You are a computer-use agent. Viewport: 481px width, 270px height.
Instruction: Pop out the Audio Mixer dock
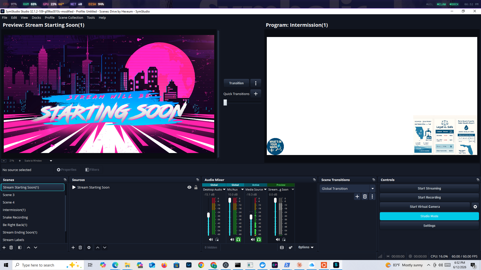point(314,180)
